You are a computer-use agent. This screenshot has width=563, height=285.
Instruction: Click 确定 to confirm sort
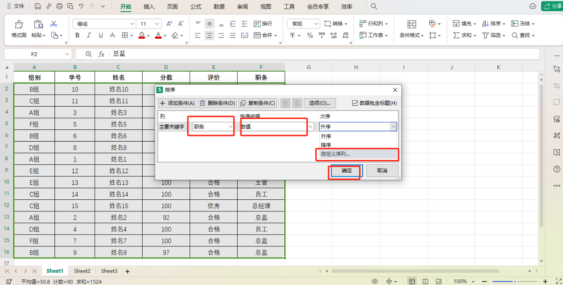347,170
